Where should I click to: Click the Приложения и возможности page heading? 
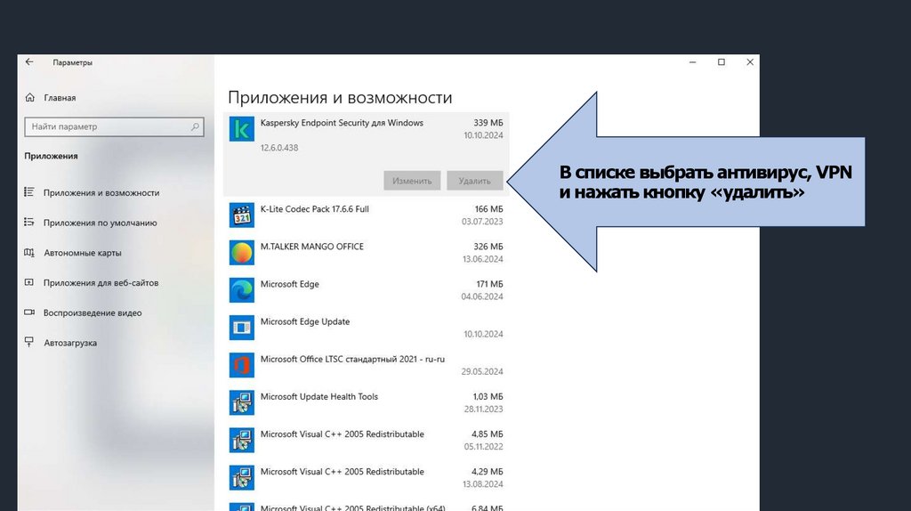[340, 98]
